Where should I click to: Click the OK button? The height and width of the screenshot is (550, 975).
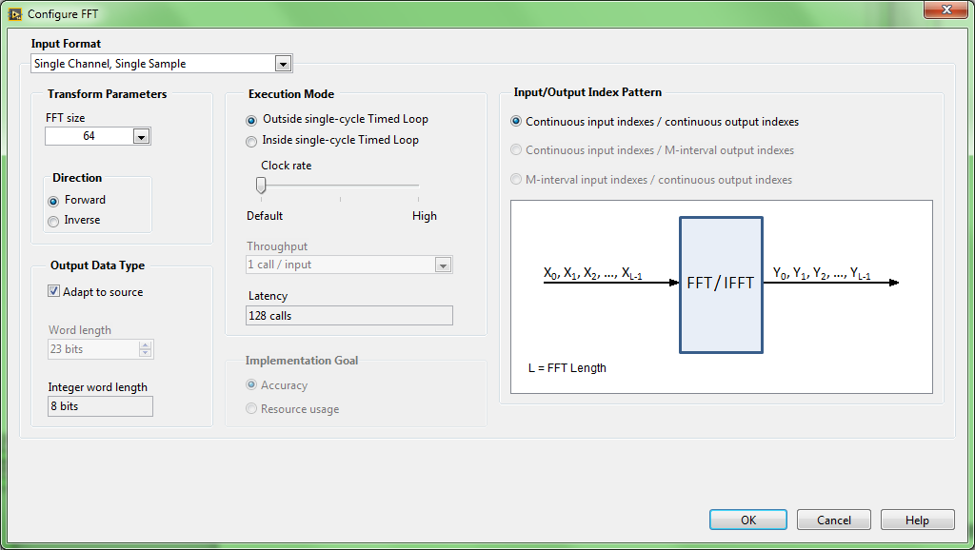748,521
